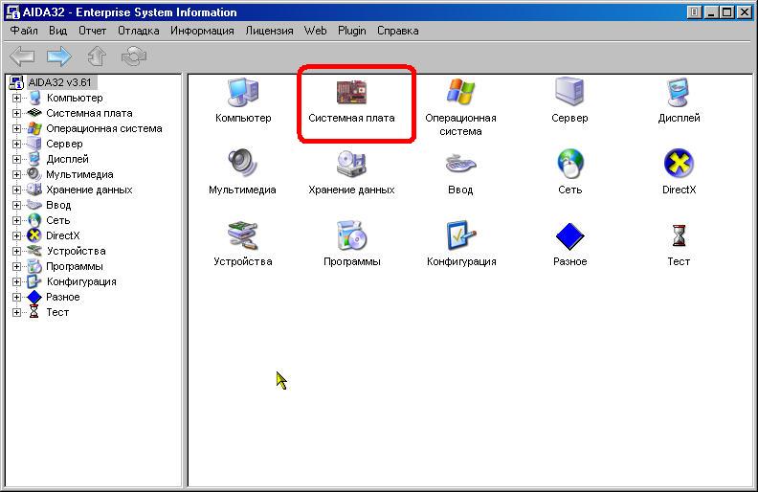Open the Хранение данных icon
This screenshot has width=758, height=492.
click(351, 165)
